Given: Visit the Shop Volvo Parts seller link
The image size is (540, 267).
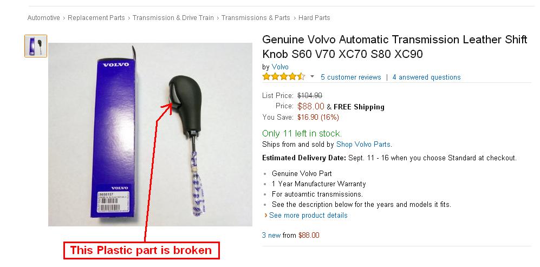Looking at the screenshot, I should 363,145.
